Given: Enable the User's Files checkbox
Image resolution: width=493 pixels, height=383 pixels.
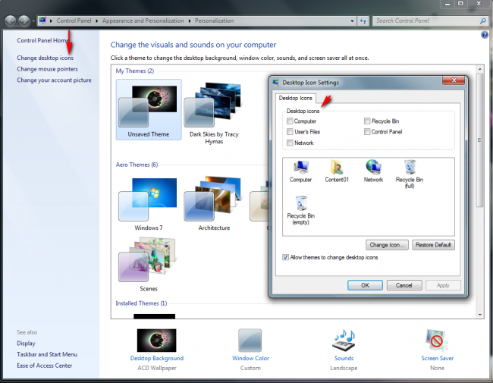Looking at the screenshot, I should click(290, 131).
